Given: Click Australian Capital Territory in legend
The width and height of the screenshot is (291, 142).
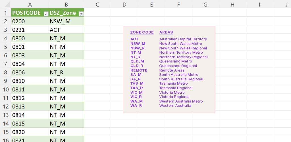Looking at the screenshot, I should tap(183, 39).
